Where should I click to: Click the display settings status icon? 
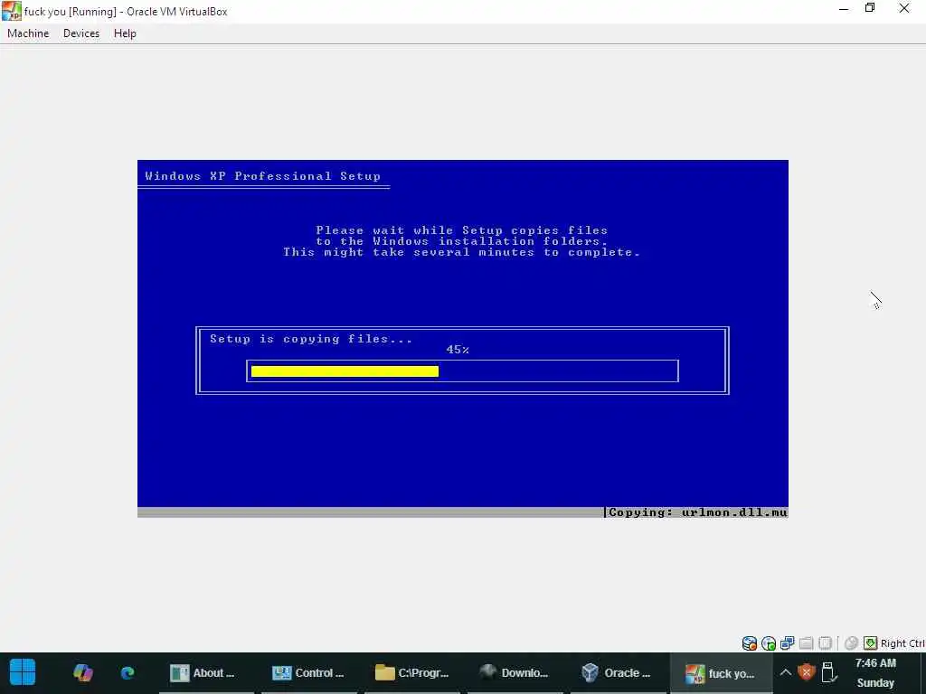tap(825, 643)
